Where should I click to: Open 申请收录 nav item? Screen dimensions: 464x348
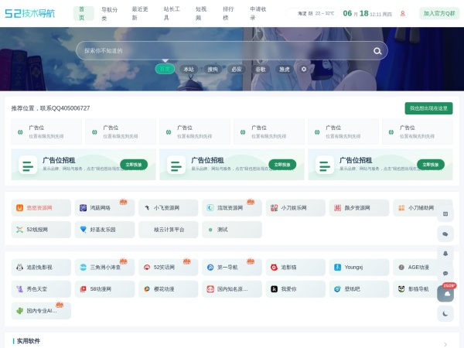(258, 13)
